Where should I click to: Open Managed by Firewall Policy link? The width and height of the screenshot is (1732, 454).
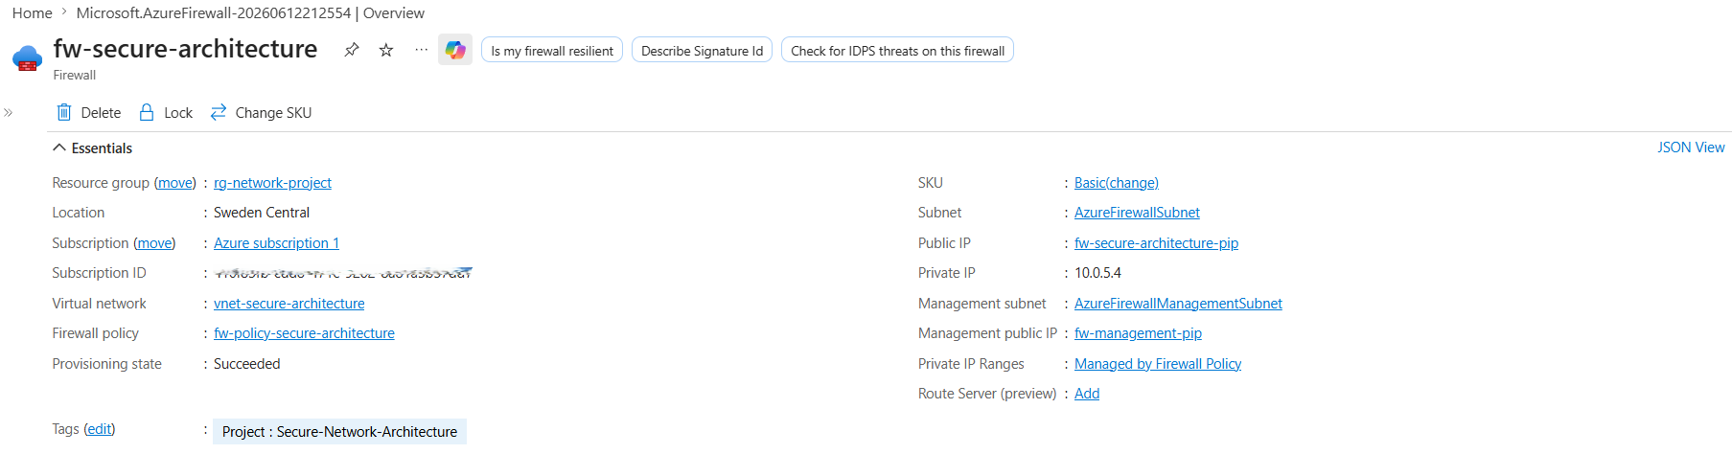point(1158,364)
